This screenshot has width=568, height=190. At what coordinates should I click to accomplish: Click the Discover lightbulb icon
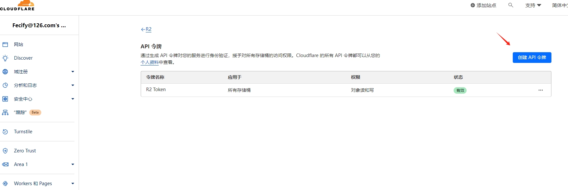coord(5,58)
